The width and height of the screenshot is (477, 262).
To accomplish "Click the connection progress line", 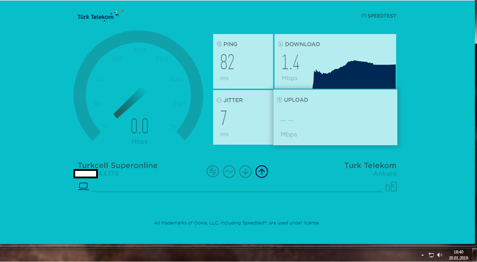I will coord(237,191).
